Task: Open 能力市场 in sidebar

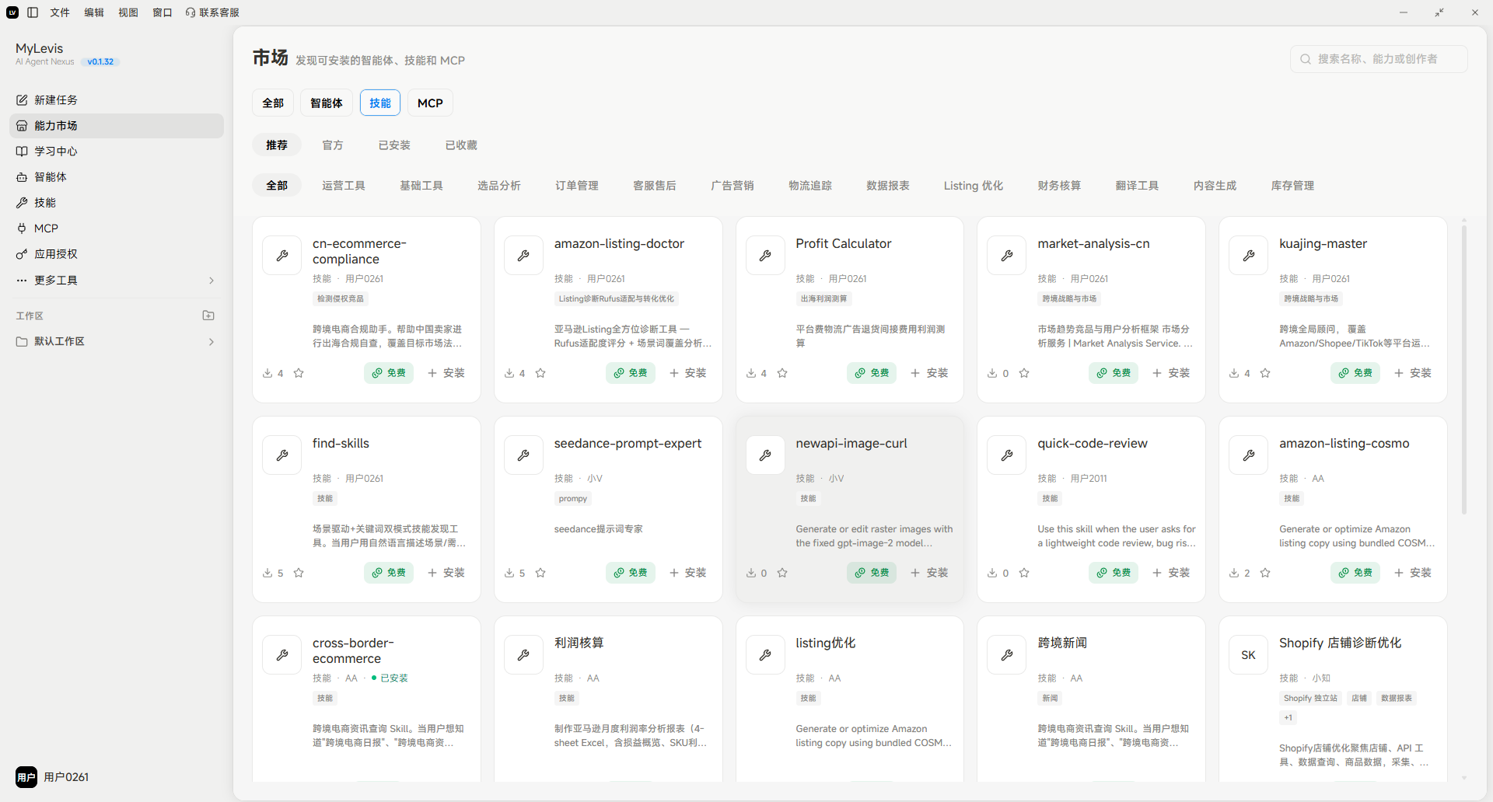Action: [117, 126]
